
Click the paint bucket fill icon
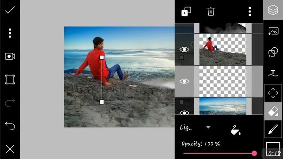235,130
